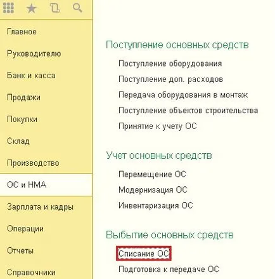Open Поступление оборудования link
The width and height of the screenshot is (275, 279).
(x=170, y=64)
